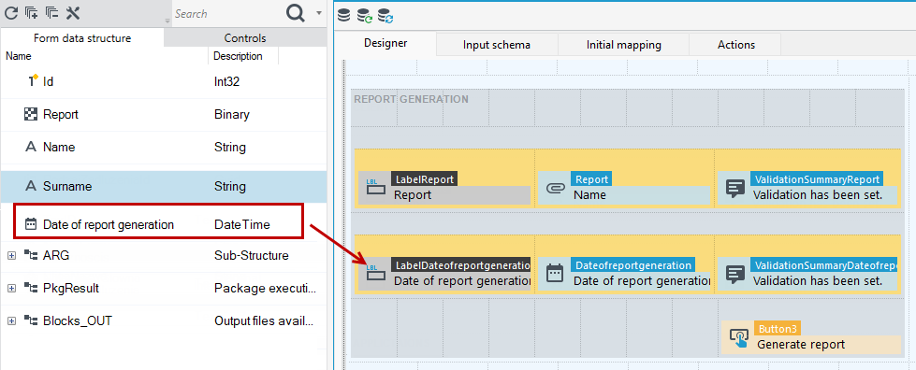Expand the PkgResult tree node
Screen dimensions: 916x370
point(11,289)
